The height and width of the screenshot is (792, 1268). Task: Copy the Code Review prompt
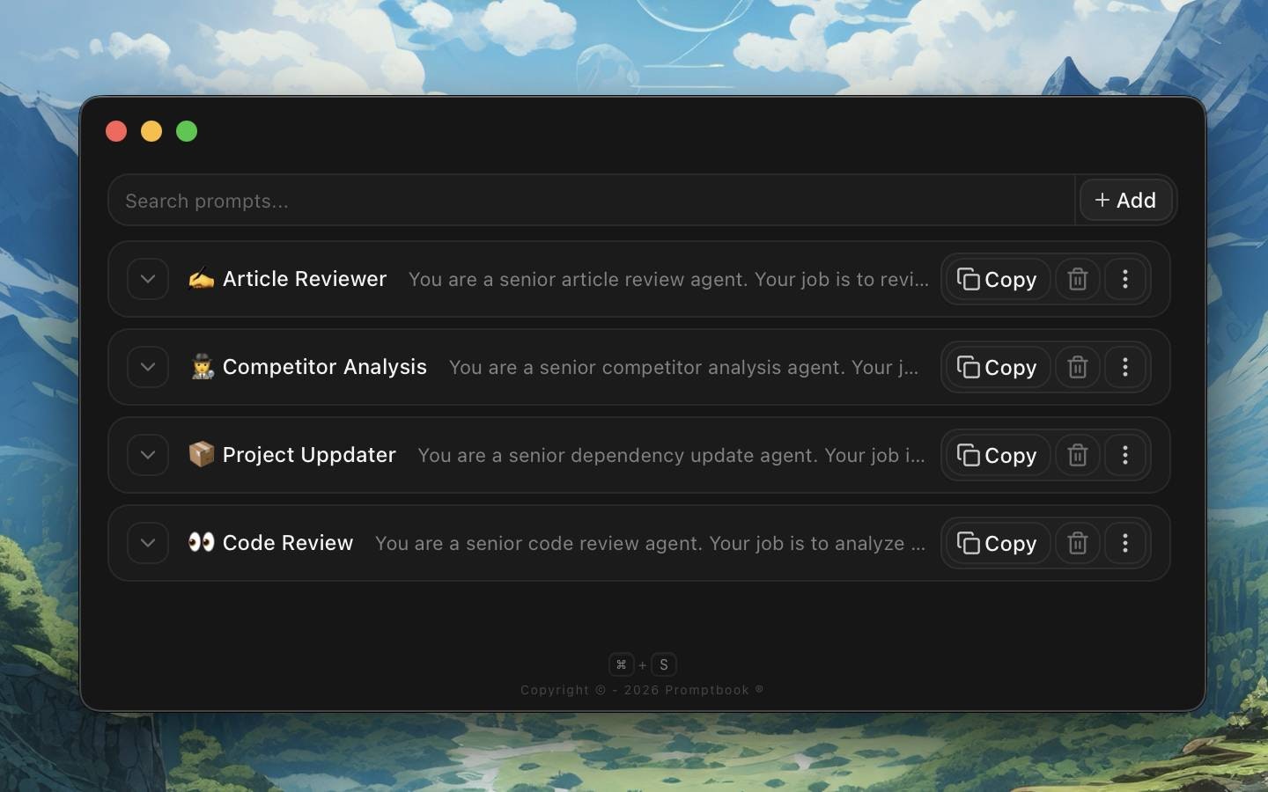pos(998,543)
